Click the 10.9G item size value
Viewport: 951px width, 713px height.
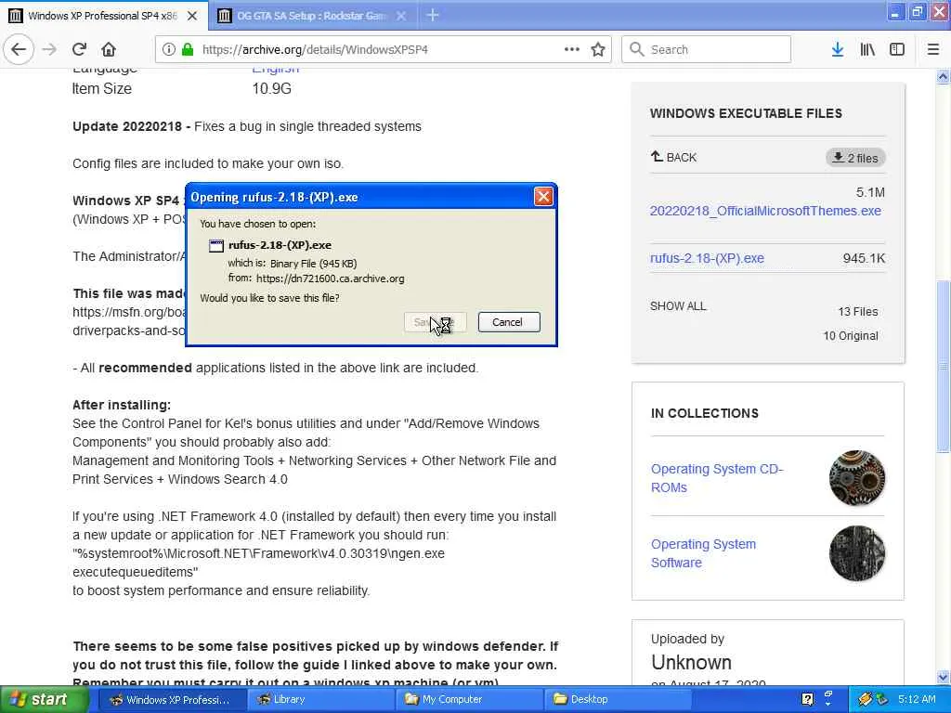pyautogui.click(x=272, y=88)
